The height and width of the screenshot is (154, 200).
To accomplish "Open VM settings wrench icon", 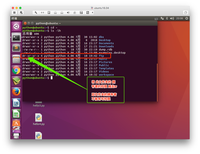I will coord(36,13).
